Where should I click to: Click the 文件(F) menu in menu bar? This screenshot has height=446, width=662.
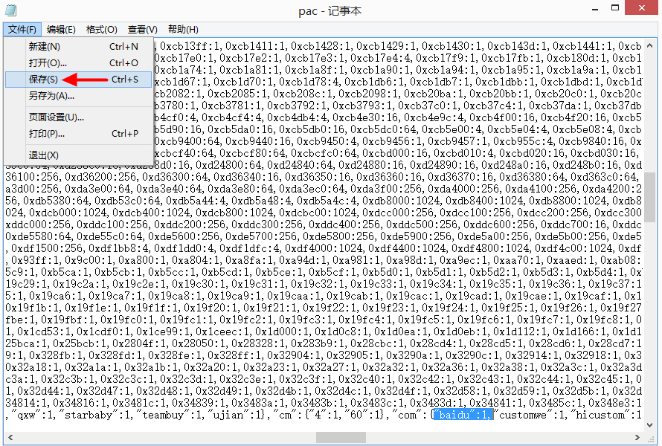pos(21,30)
